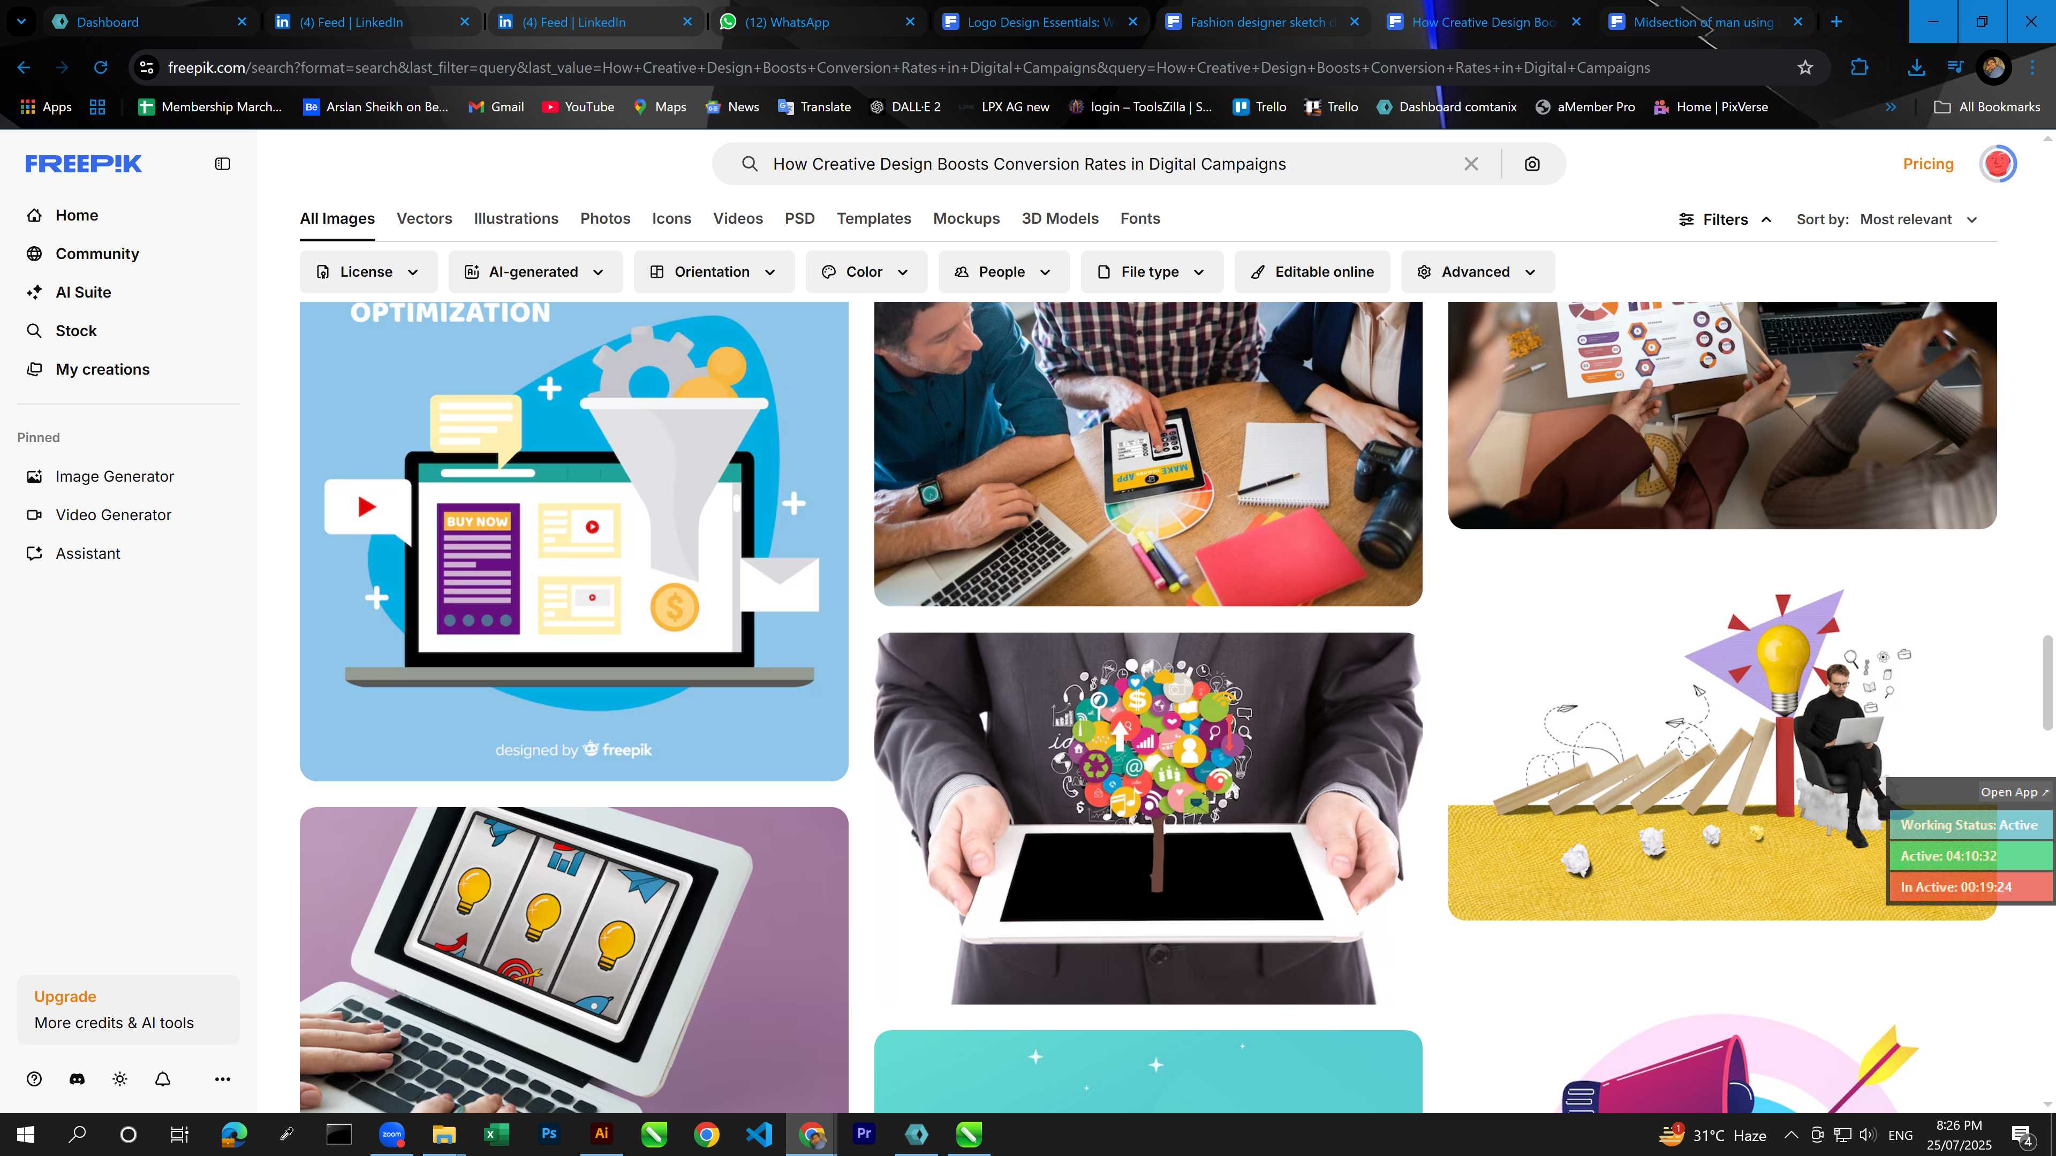Open funnel optimization illustration thumbnail
This screenshot has height=1156, width=2056.
tap(574, 541)
